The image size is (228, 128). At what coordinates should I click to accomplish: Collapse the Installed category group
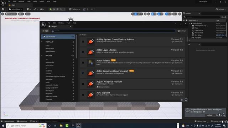pyautogui.click(x=42, y=42)
